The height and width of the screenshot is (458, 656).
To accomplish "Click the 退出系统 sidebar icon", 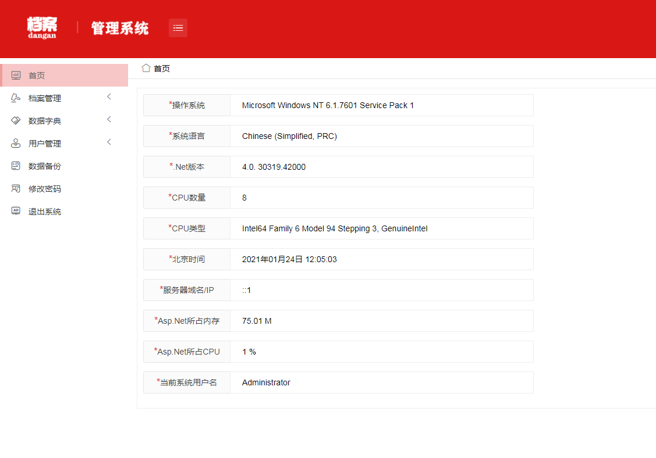I will click(x=16, y=212).
